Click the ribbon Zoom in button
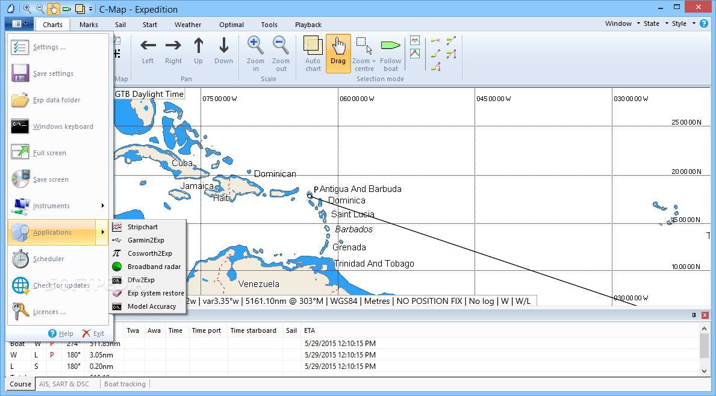Image resolution: width=716 pixels, height=396 pixels. [256, 54]
